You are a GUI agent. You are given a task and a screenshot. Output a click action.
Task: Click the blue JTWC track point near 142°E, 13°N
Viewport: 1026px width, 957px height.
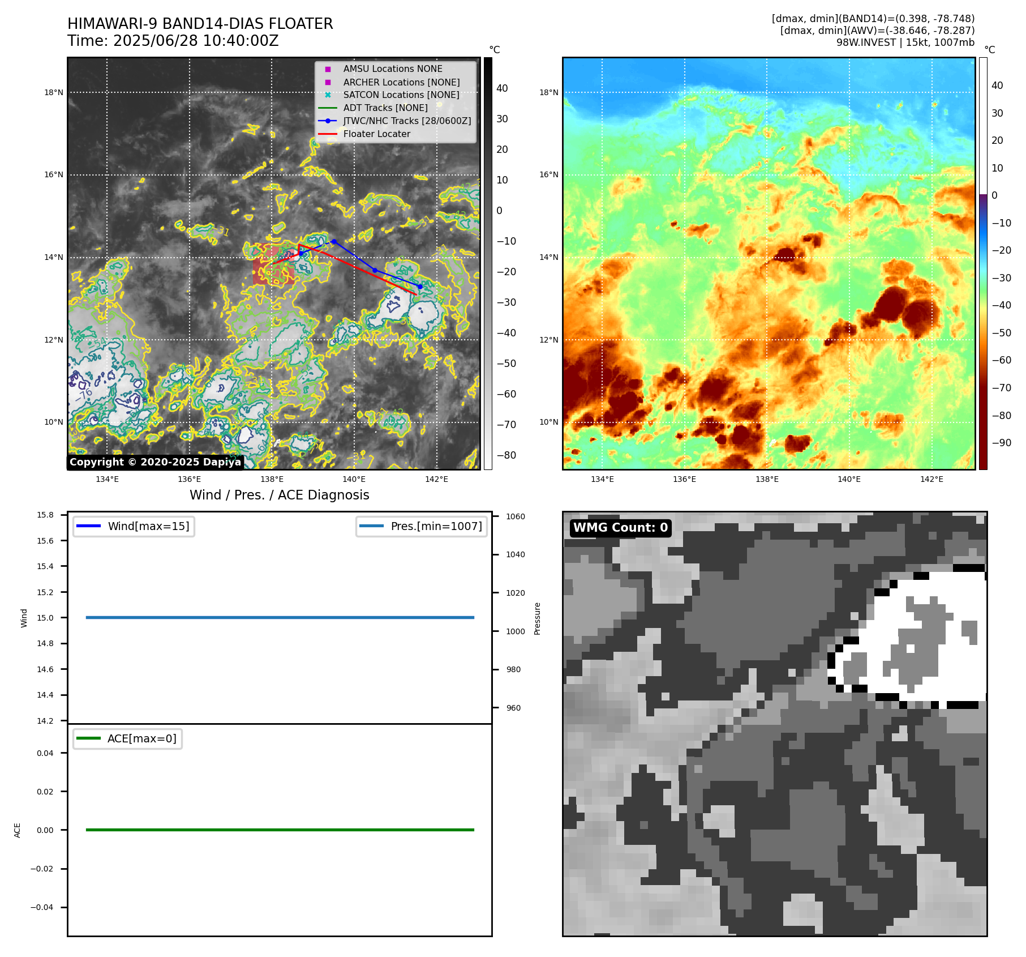pyautogui.click(x=420, y=287)
